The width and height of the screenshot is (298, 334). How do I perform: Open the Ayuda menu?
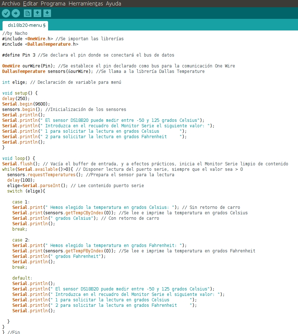point(114,4)
